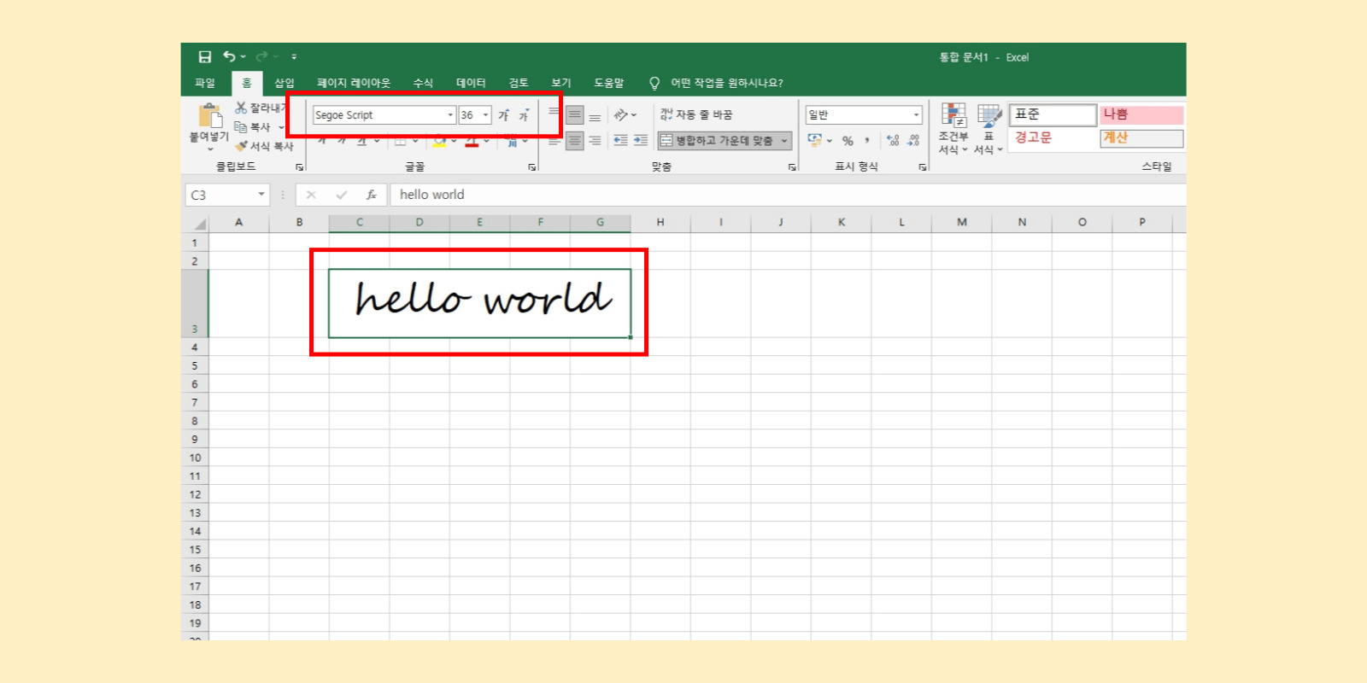The height and width of the screenshot is (683, 1367).
Task: Confirm entry with formula bar checkmark
Action: tap(342, 195)
